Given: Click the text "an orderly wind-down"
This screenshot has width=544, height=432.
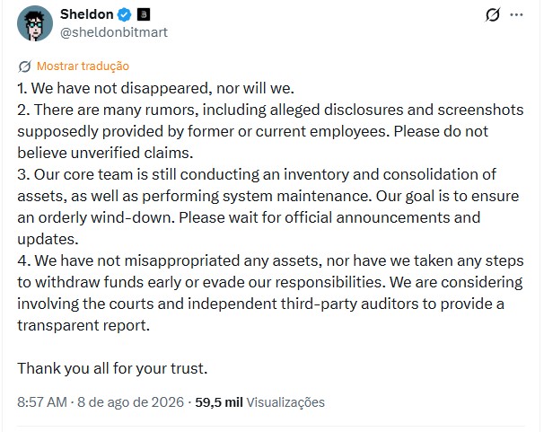Looking at the screenshot, I should [x=96, y=217].
